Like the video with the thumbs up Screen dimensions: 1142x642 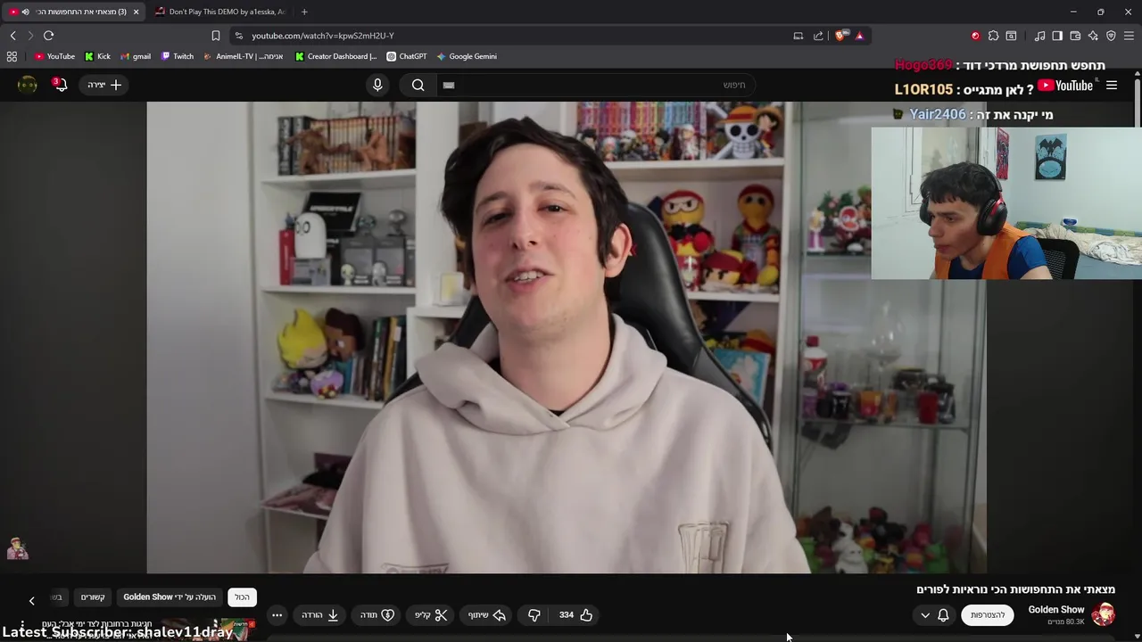pos(576,615)
